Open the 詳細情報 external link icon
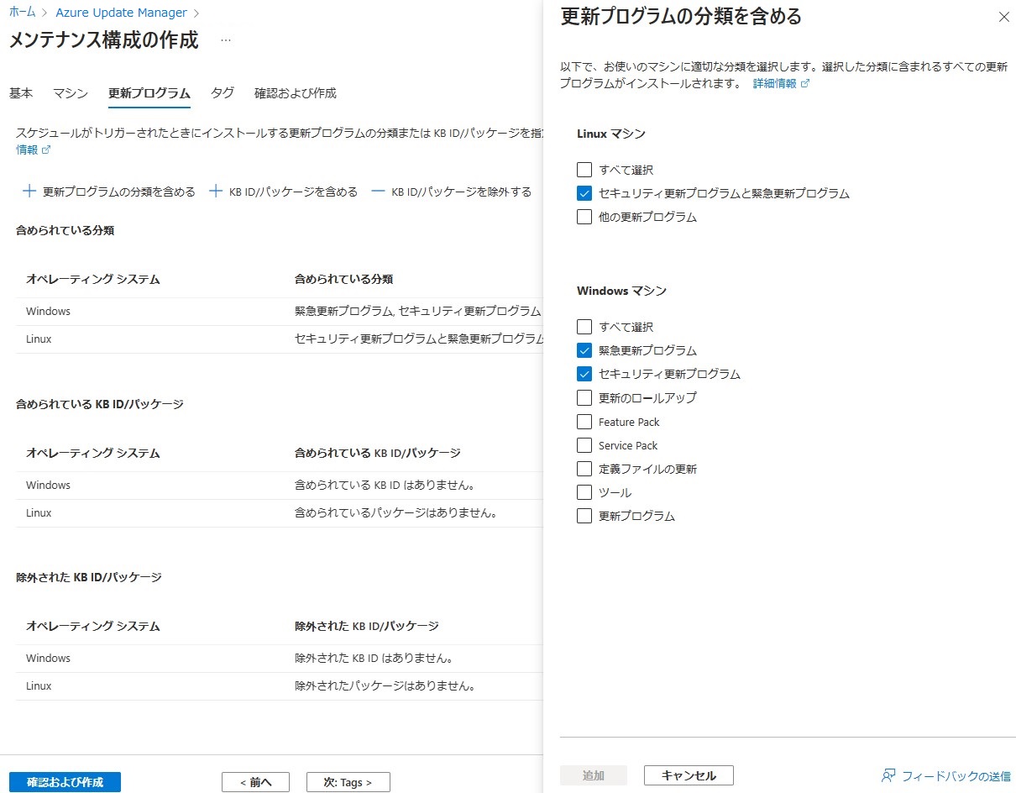This screenshot has width=1016, height=793. (805, 83)
